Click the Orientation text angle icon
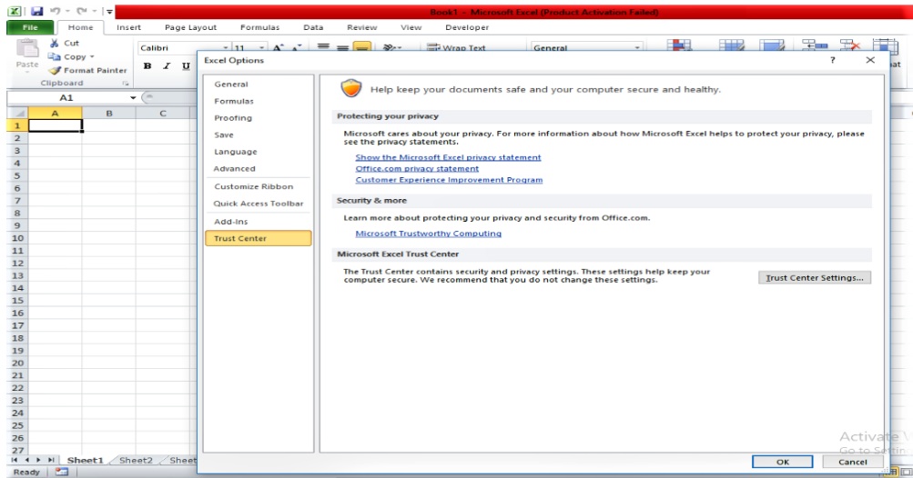 (390, 47)
